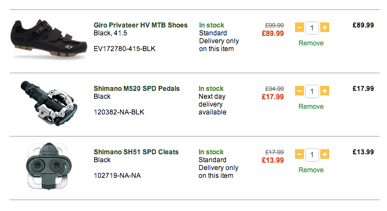Open the Giro Privateer HV MTB Shoes link
387x211 pixels.
(140, 25)
